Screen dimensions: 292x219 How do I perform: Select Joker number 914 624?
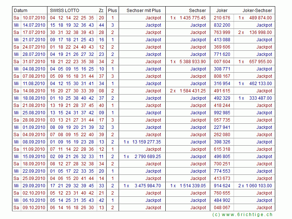pyautogui.click(x=222, y=186)
